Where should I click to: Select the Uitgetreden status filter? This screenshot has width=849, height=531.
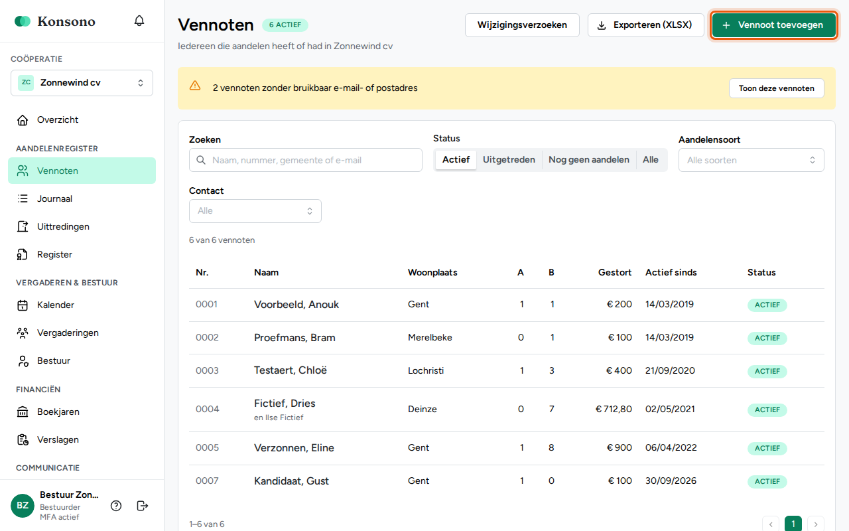(509, 160)
